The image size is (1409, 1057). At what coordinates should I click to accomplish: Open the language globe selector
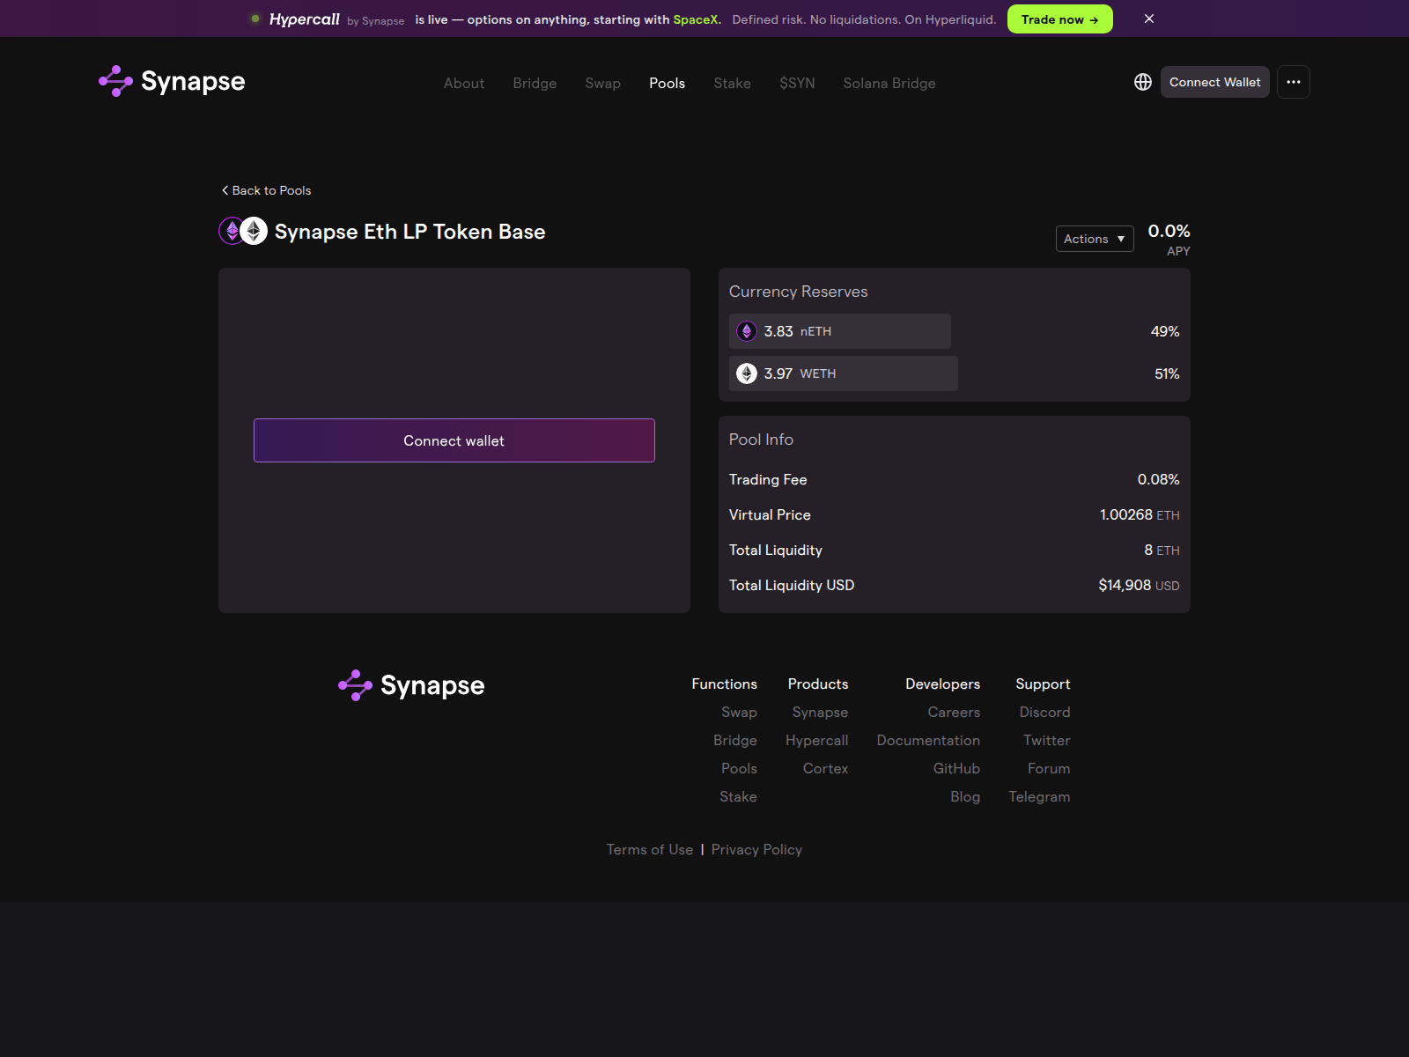[1143, 82]
